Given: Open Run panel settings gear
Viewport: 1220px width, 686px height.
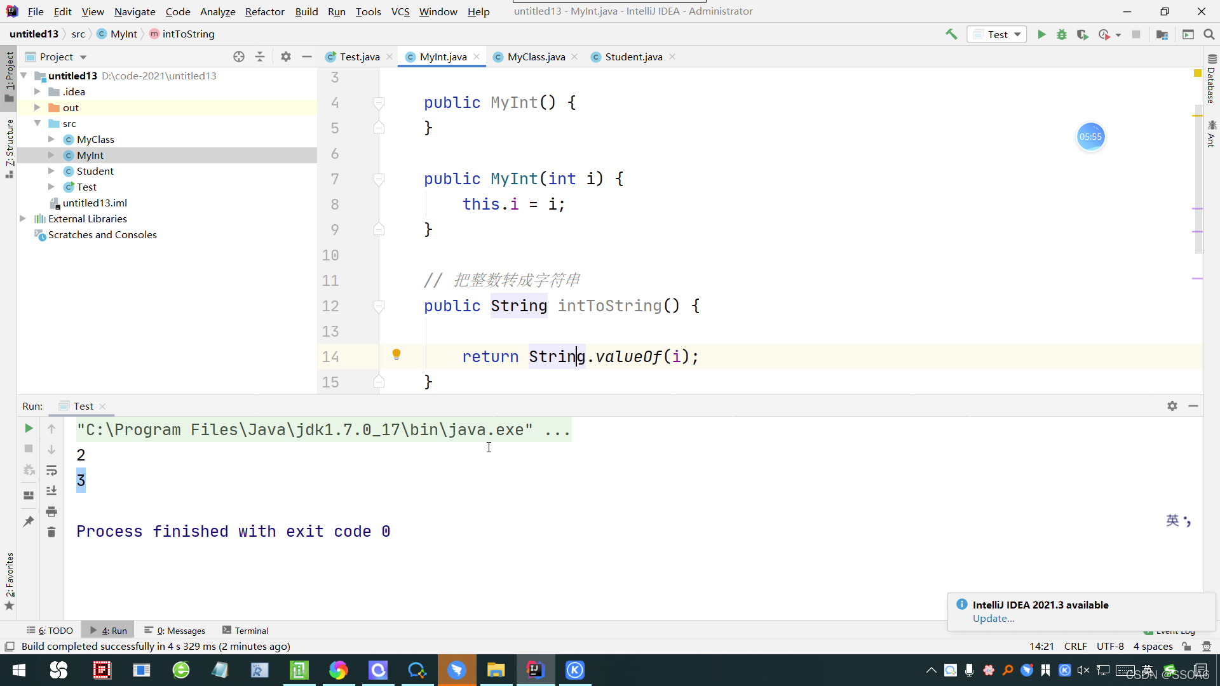Looking at the screenshot, I should (x=1172, y=406).
